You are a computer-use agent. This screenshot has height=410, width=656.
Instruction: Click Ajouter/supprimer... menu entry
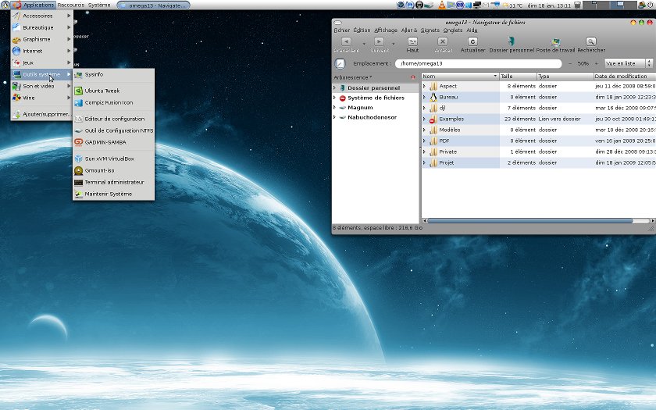coord(42,114)
